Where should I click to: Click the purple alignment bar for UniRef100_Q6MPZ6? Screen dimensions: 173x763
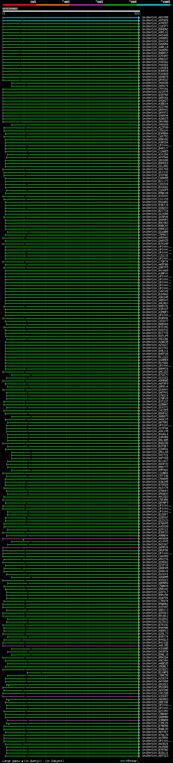click(x=71, y=547)
